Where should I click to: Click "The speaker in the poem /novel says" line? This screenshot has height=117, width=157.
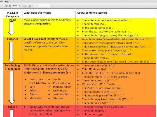107,50
